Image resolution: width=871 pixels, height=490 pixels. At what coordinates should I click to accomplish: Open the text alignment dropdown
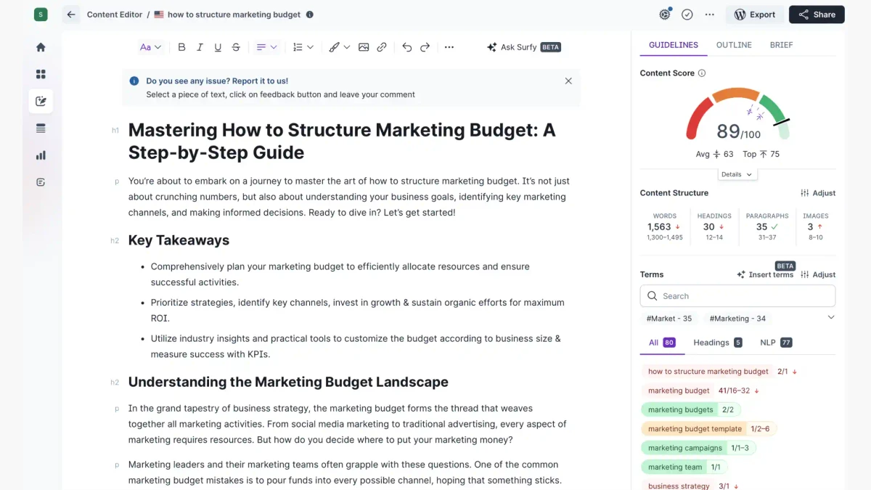pyautogui.click(x=266, y=47)
